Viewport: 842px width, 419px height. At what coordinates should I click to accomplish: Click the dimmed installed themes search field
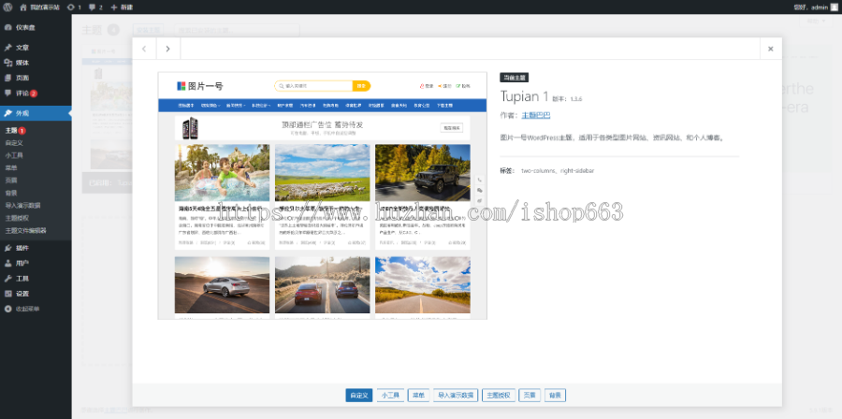pos(237,31)
